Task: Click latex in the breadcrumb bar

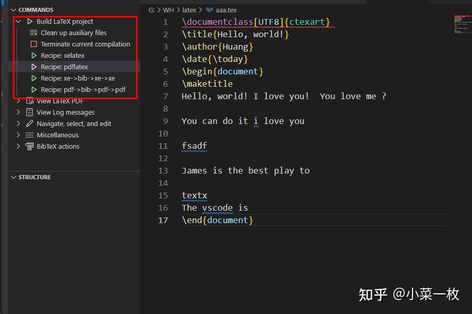Action: (x=189, y=9)
